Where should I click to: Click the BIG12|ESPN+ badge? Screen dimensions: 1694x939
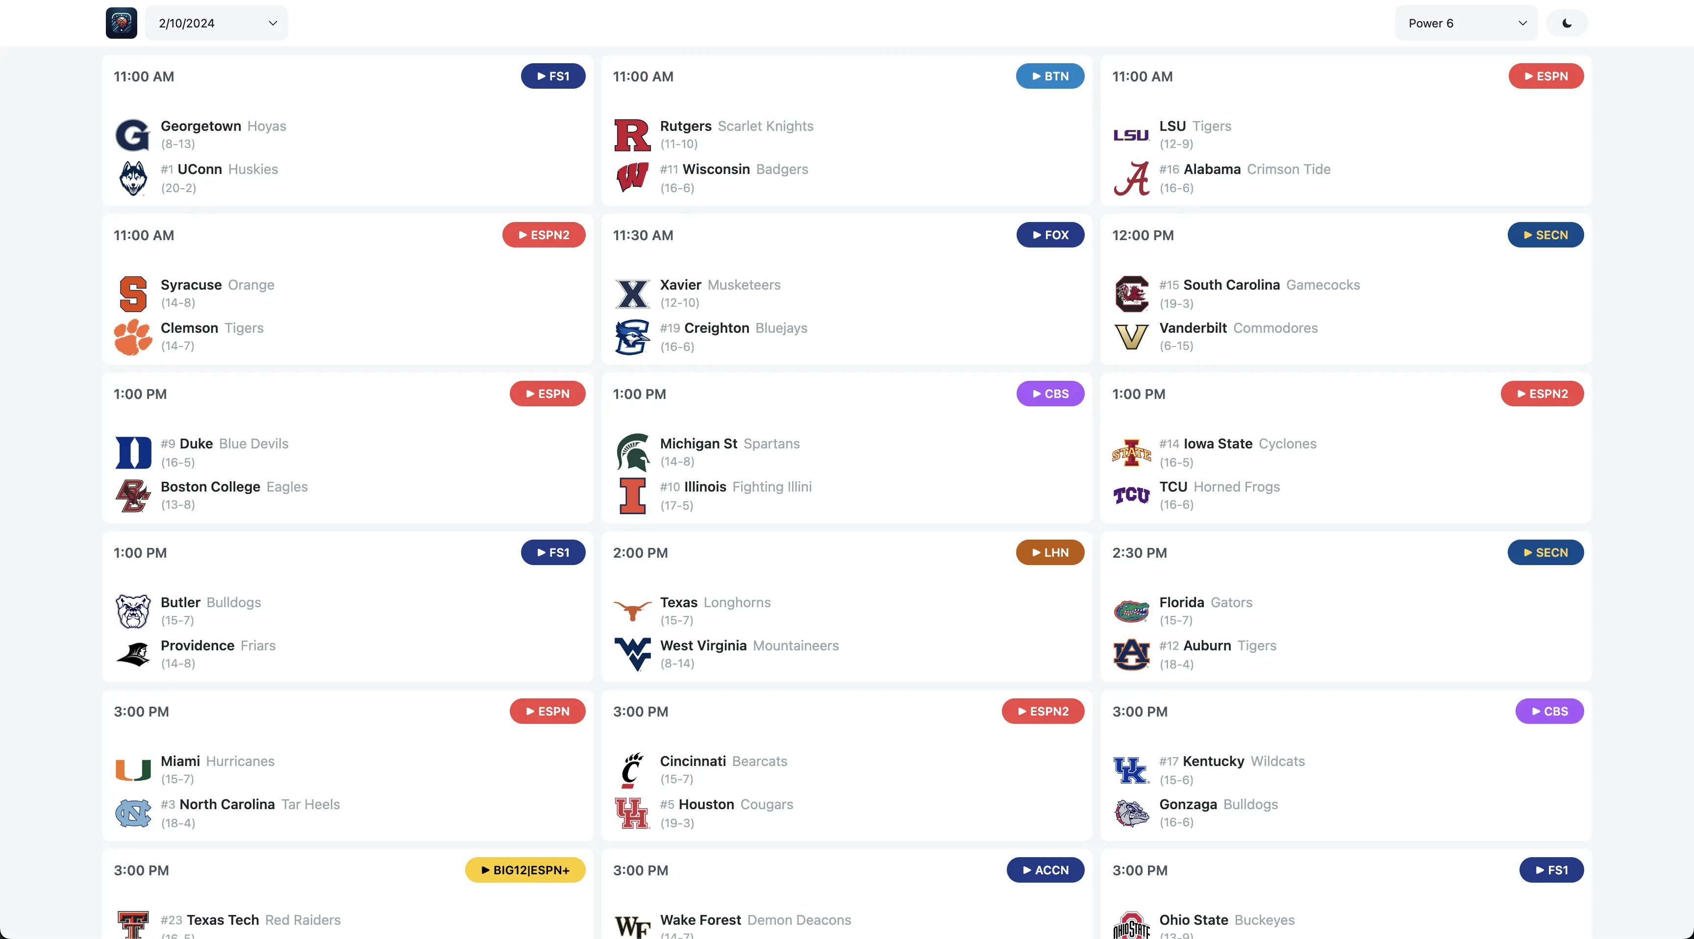[525, 869]
